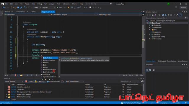Image resolution: width=189 pixels, height=106 pixels.
Task: Open the File menu
Action: coord(6,4)
